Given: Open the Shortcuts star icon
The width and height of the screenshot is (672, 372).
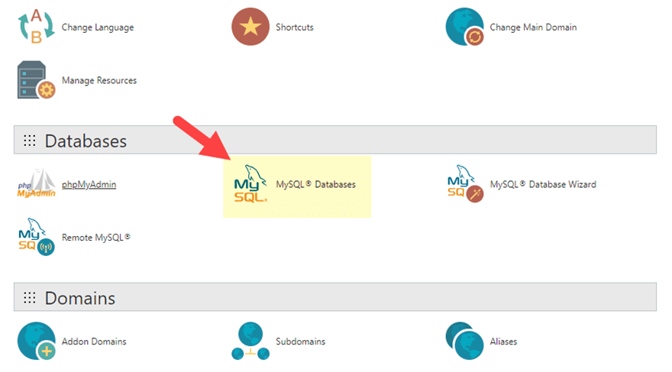Looking at the screenshot, I should [x=250, y=27].
